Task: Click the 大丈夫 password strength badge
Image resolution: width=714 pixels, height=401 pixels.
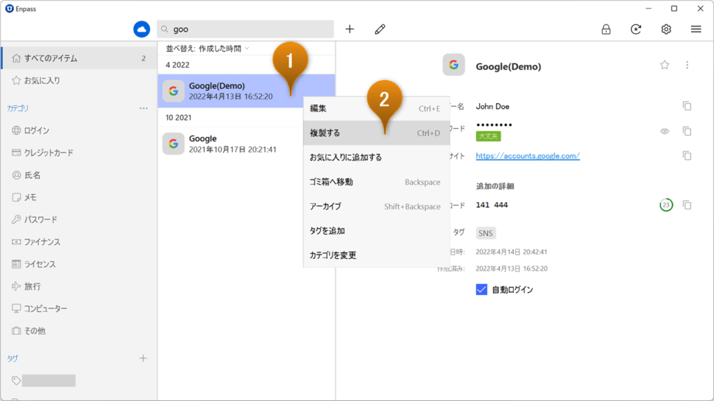Action: point(488,136)
